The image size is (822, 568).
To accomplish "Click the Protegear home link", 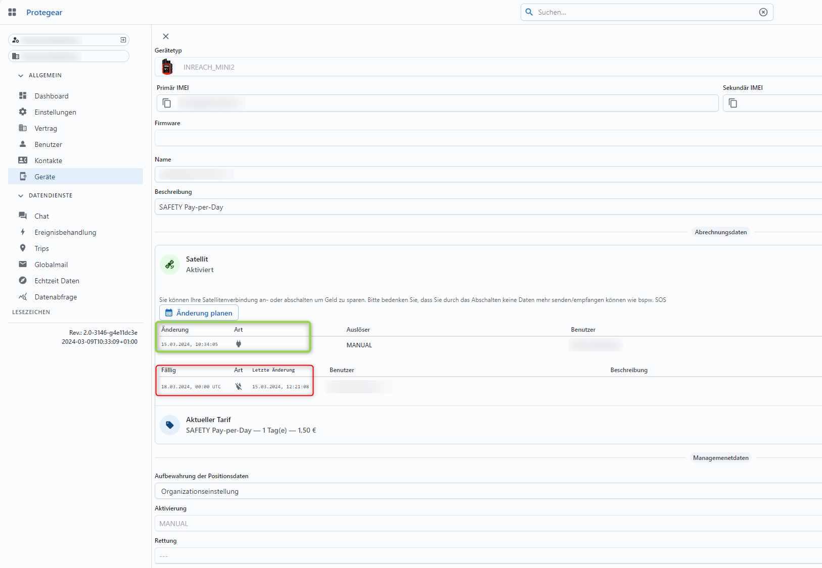I will [x=44, y=12].
